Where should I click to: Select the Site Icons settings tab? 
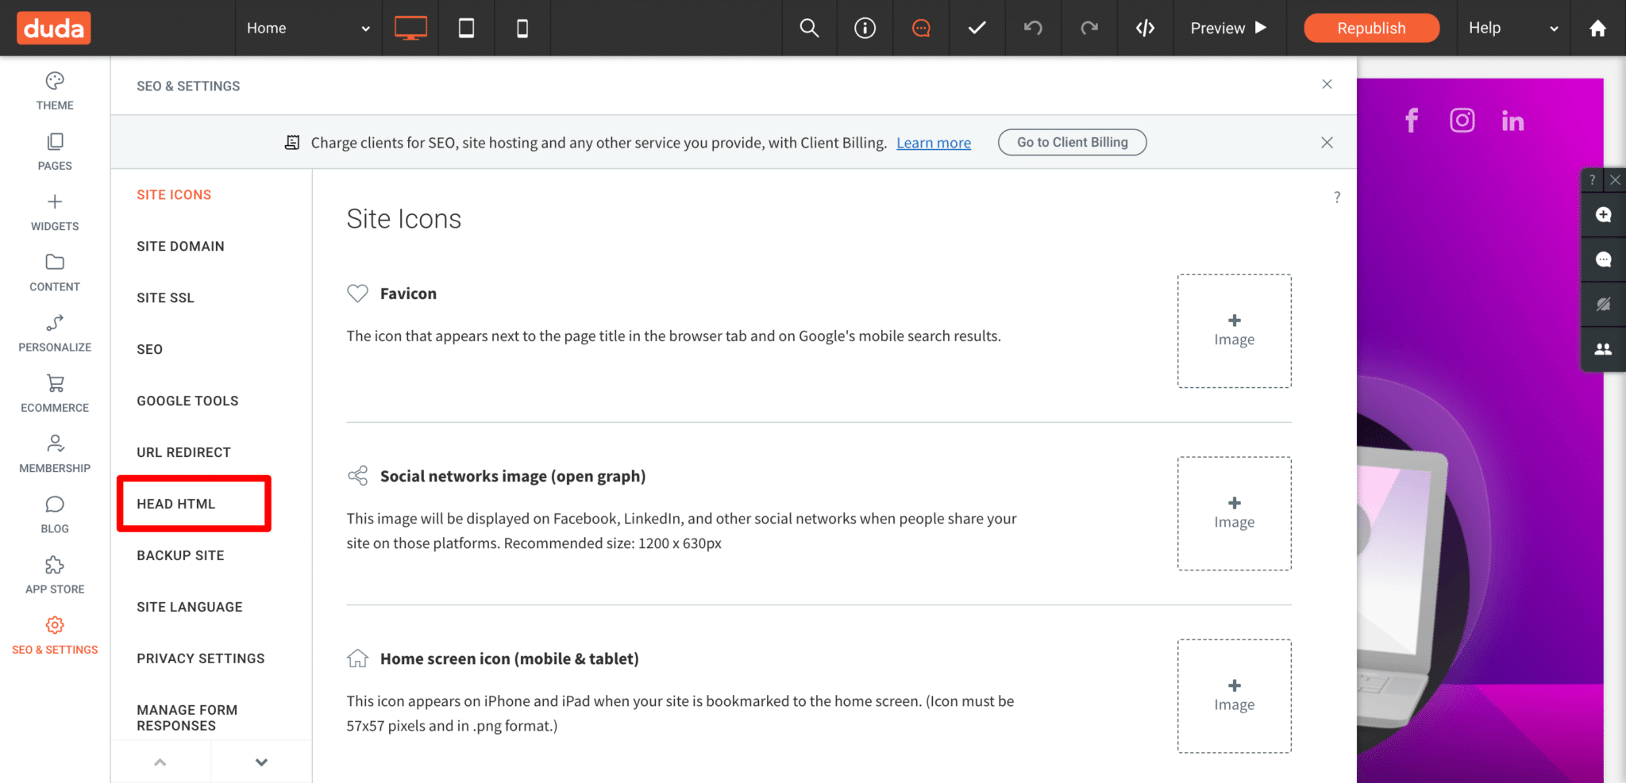pos(174,194)
